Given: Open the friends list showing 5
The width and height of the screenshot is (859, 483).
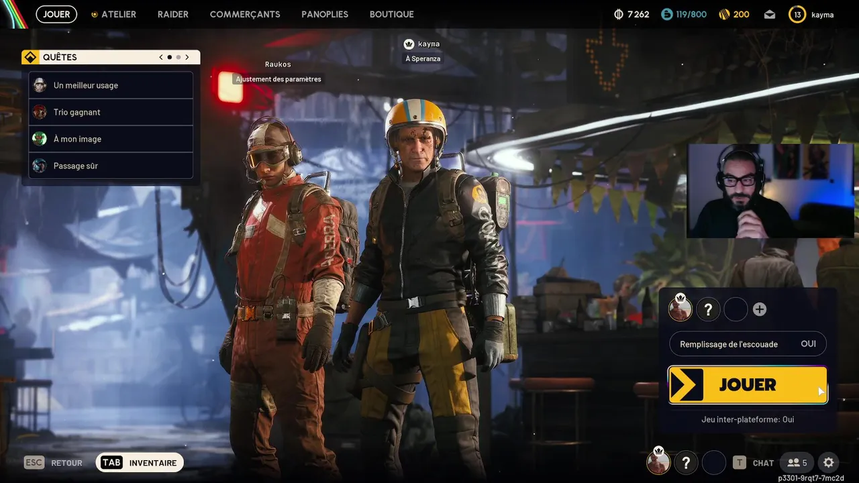Looking at the screenshot, I should click(797, 462).
